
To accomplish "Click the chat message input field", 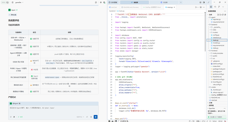I will pos(53,110).
